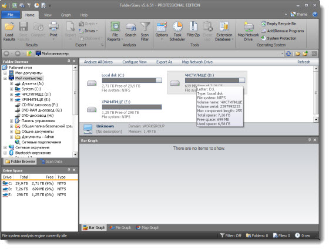Viewport: 329px width, 249px height.
Task: Click the Drives export button
Action: [88, 31]
